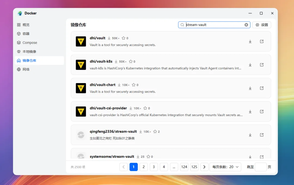Open dhi/vault-k8s external link icon
Viewport: 294px width, 185px height.
(x=262, y=65)
